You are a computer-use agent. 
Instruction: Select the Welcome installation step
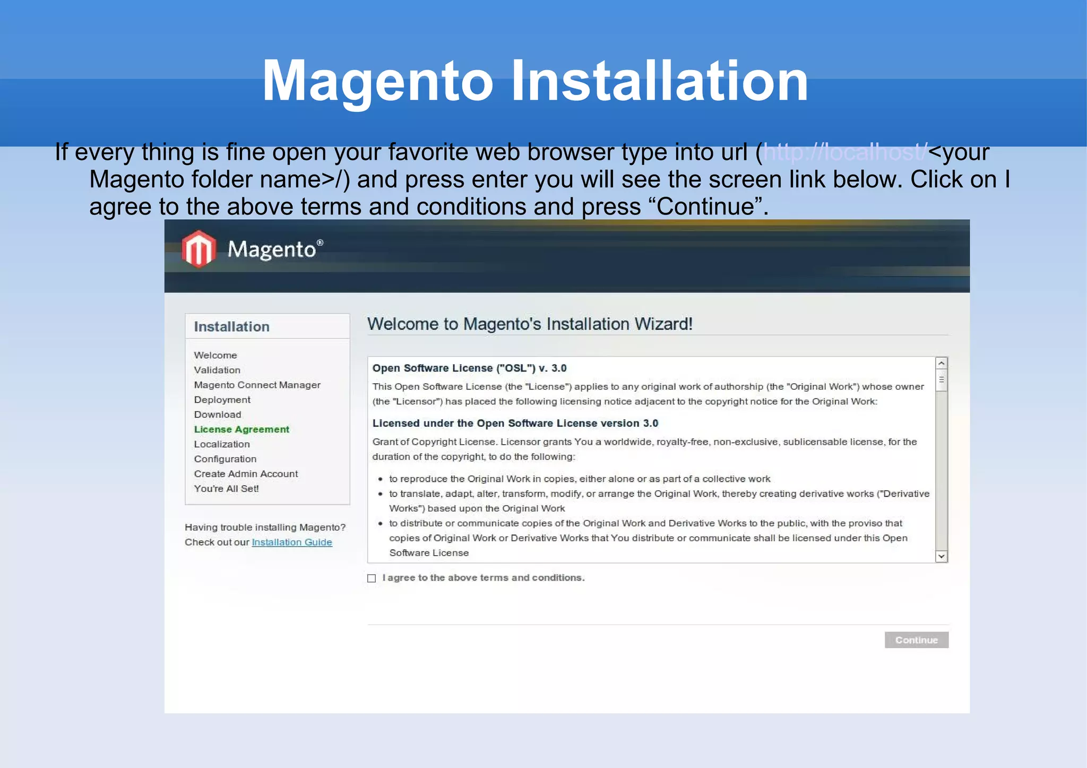point(215,355)
